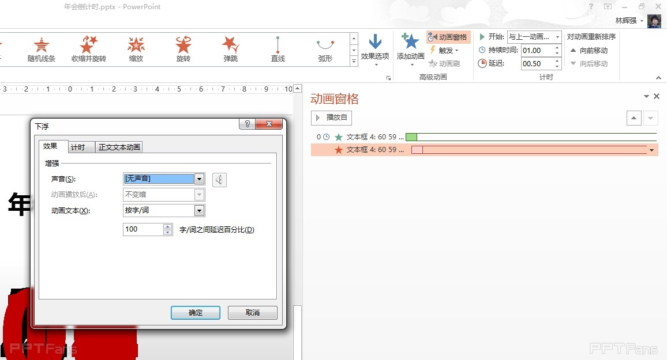Screen dimensions: 667x360
Task: Switch to the 计时 tab
Action: [78, 147]
